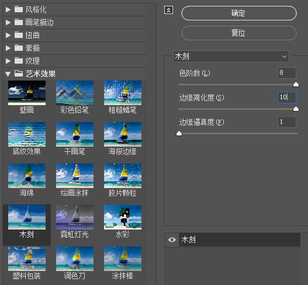Select the 塑料包装 filter thumbnail

pyautogui.click(x=27, y=259)
